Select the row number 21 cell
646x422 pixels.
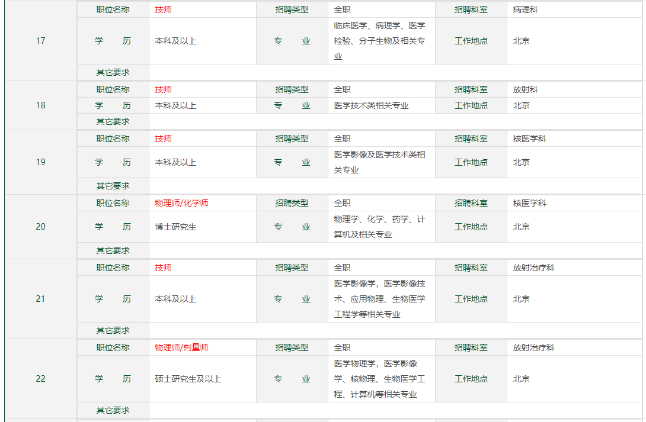pyautogui.click(x=40, y=299)
